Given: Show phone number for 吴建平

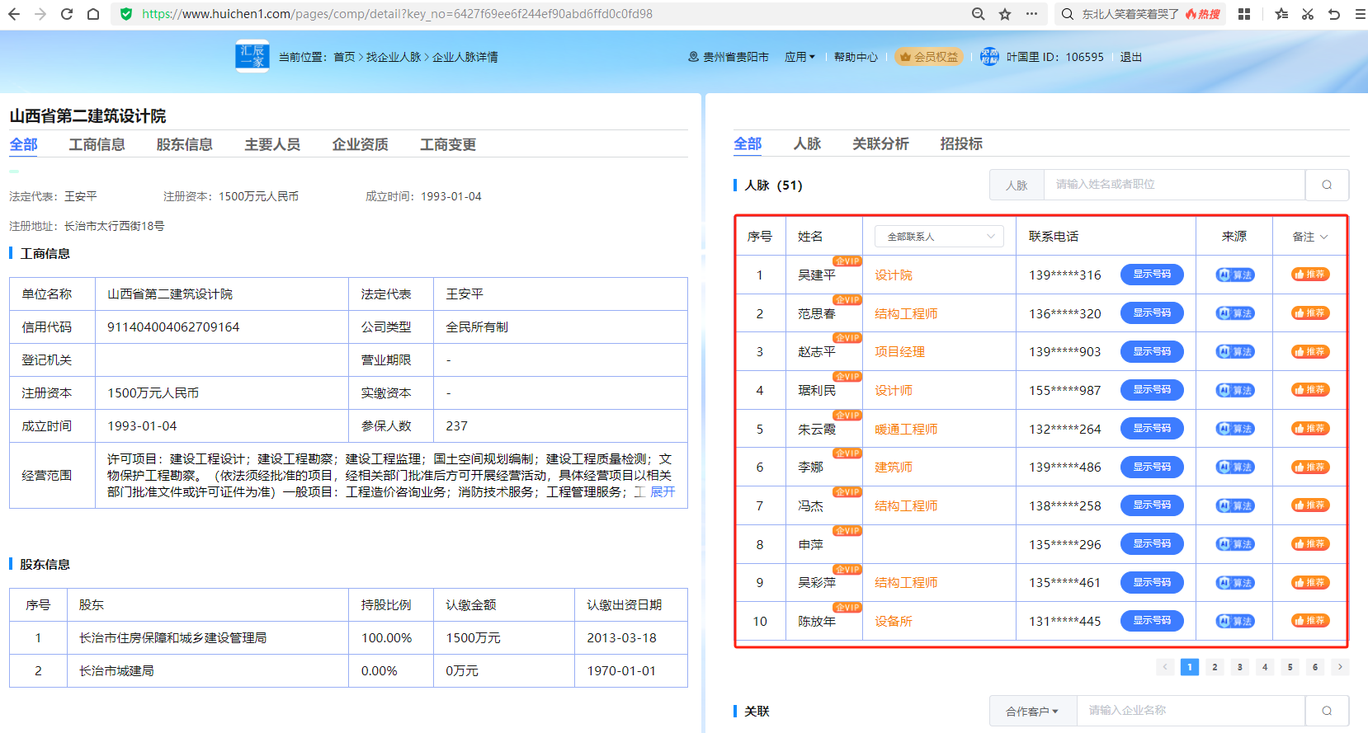Looking at the screenshot, I should tap(1152, 275).
